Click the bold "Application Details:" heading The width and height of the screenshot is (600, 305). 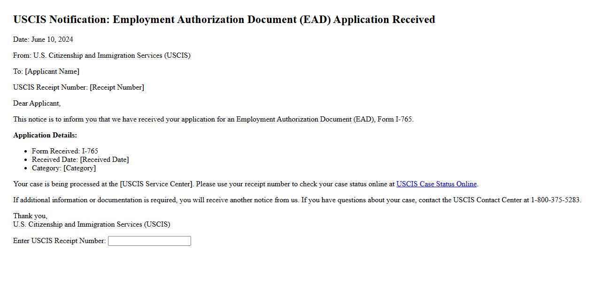point(45,135)
